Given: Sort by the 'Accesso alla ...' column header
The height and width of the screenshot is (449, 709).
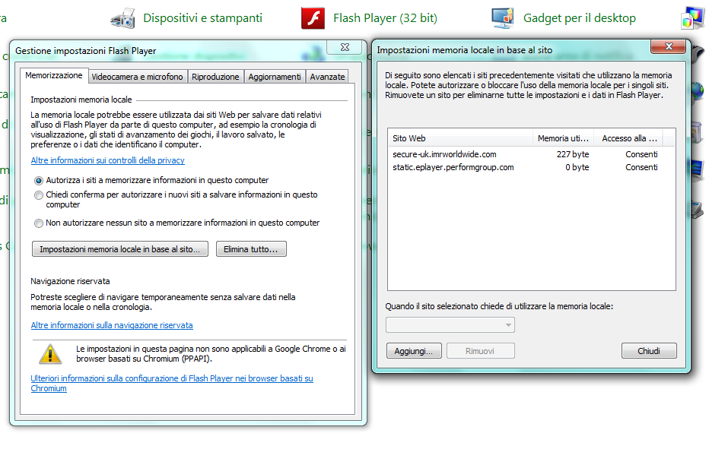Looking at the screenshot, I should tap(629, 139).
